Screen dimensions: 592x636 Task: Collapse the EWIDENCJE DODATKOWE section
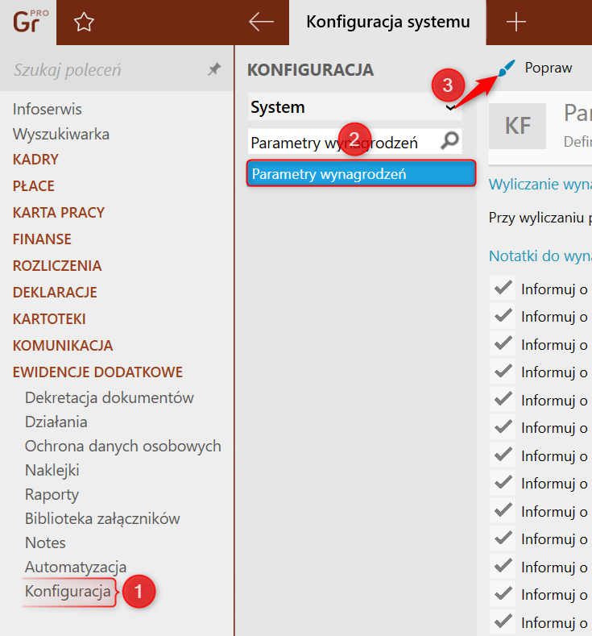click(x=97, y=372)
